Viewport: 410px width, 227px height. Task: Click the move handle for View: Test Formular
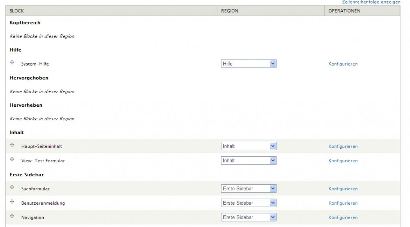coord(12,159)
